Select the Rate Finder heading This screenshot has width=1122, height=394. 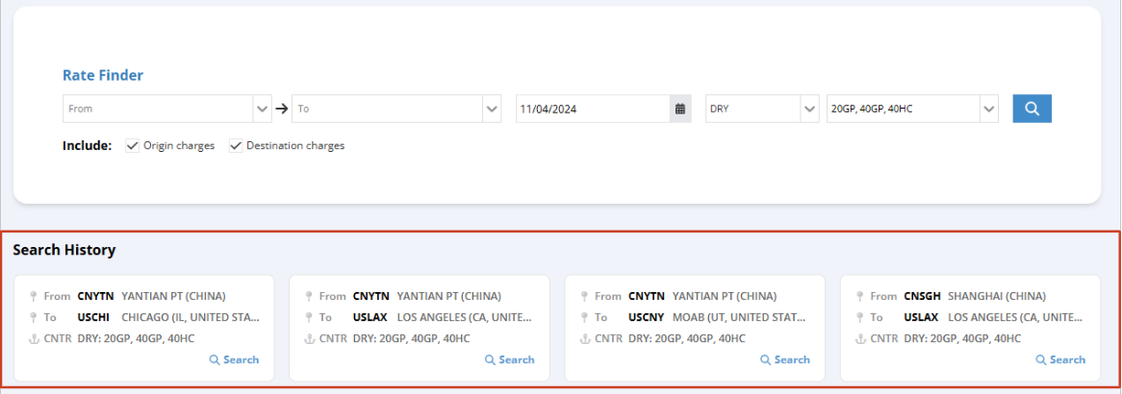(103, 75)
